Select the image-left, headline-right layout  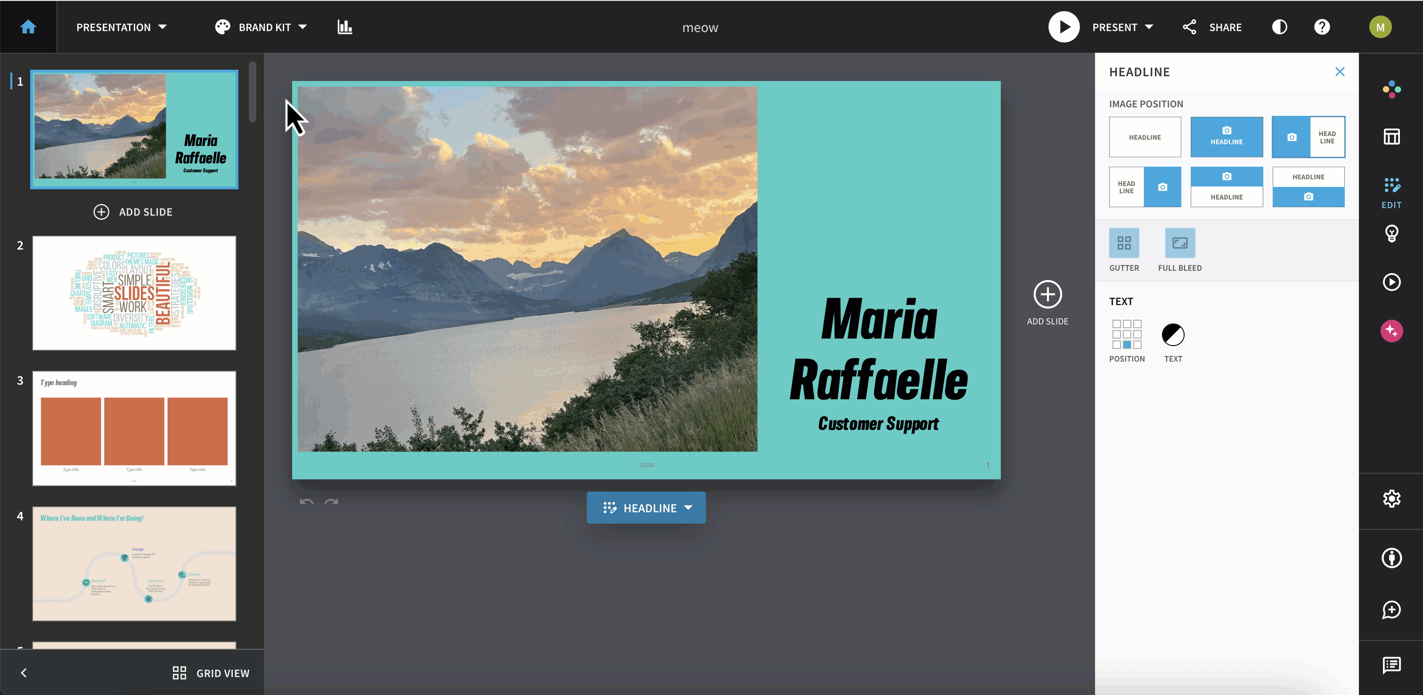pyautogui.click(x=1308, y=137)
